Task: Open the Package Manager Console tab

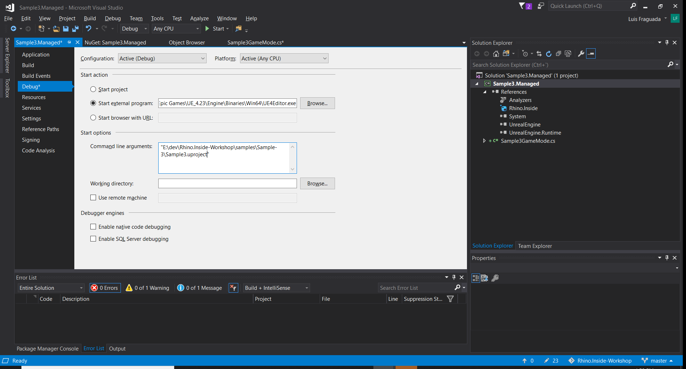Action: point(48,348)
